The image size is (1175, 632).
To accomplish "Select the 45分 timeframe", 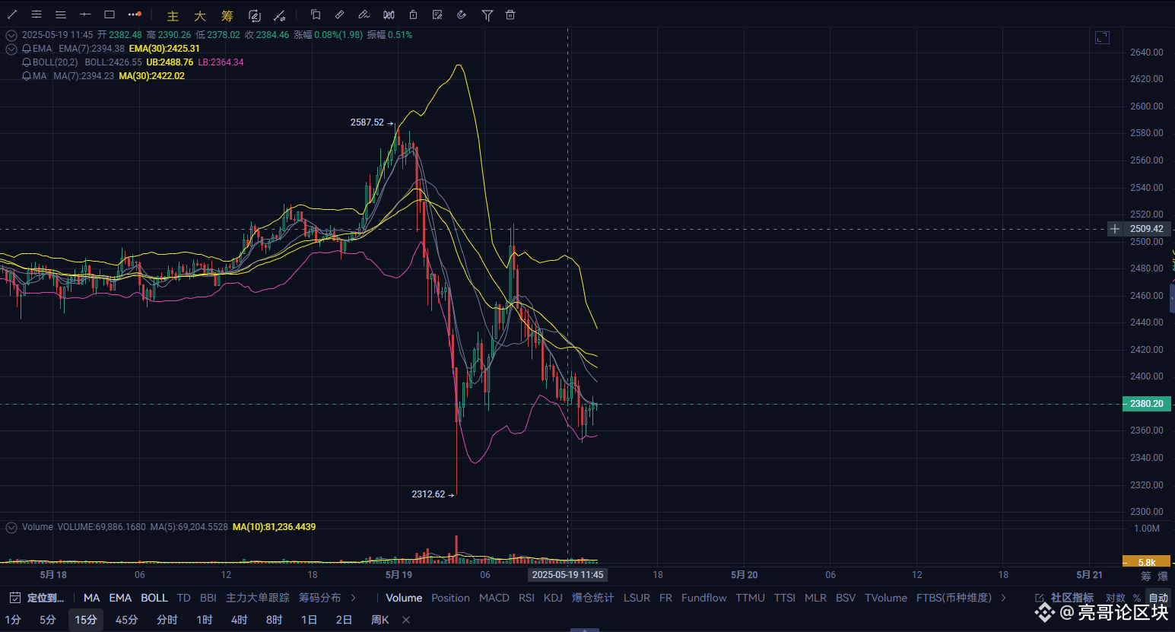I will tap(127, 620).
